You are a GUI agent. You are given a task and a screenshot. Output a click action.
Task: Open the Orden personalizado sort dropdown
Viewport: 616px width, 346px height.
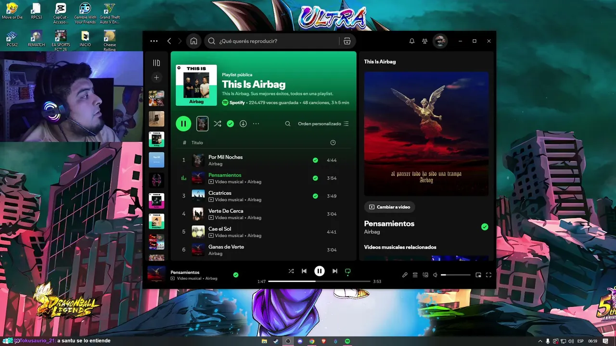323,124
